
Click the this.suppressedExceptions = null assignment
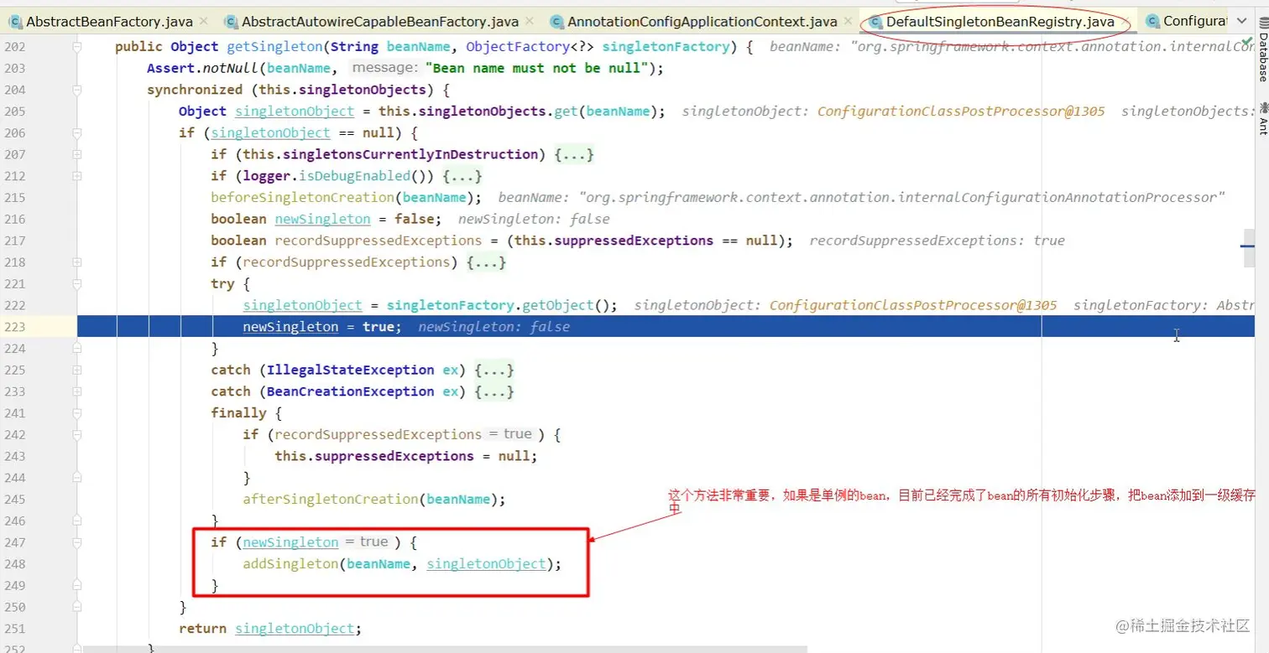pos(405,456)
